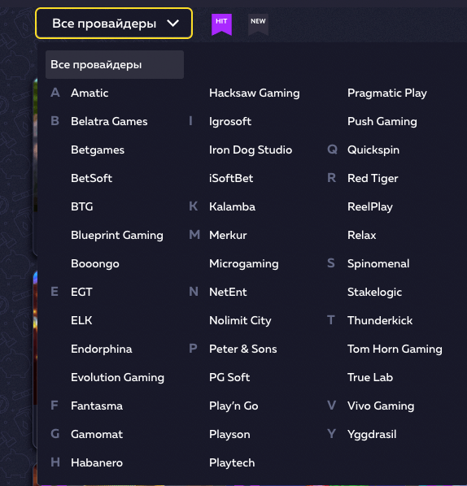Pick Microgaming from providers
The height and width of the screenshot is (486, 467).
click(x=244, y=264)
